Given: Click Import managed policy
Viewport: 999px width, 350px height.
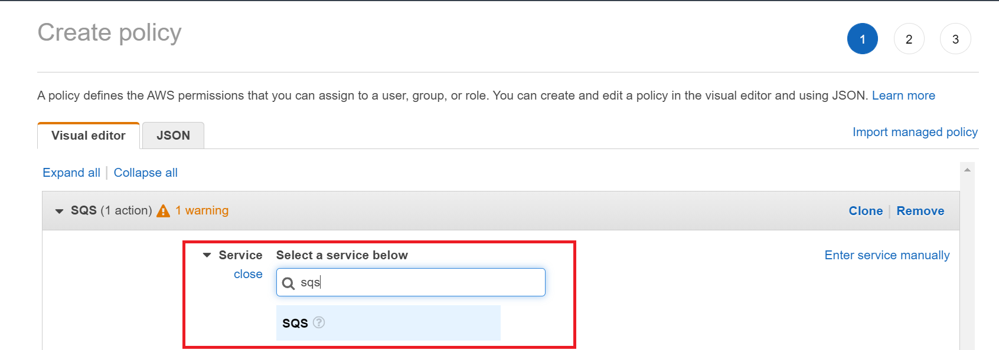Looking at the screenshot, I should [x=915, y=132].
